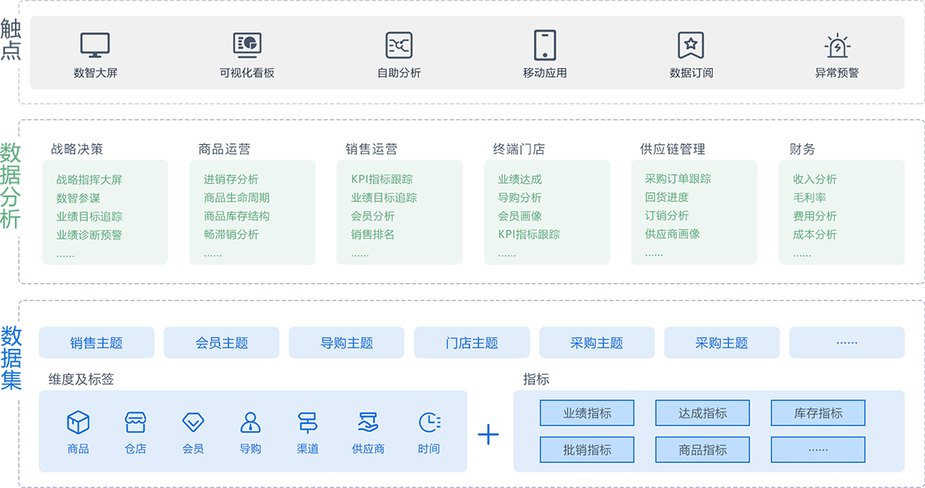Expand the ellipsis under 财务 list
Image resolution: width=925 pixels, height=488 pixels.
click(x=802, y=253)
